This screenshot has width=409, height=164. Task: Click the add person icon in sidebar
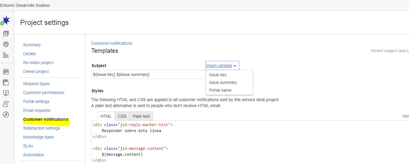(x=6, y=104)
